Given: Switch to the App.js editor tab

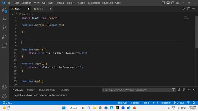Looking at the screenshot, I should click(18, 9).
